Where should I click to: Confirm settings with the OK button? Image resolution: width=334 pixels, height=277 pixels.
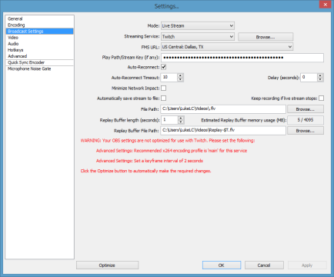222,265
